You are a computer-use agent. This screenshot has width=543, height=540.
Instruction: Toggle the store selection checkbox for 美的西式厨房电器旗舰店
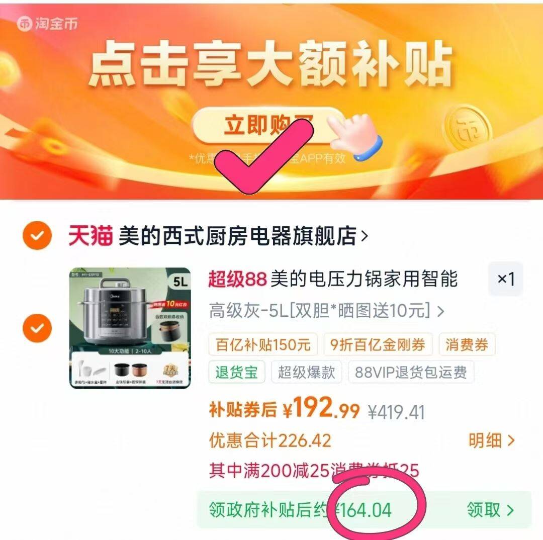[x=37, y=235]
